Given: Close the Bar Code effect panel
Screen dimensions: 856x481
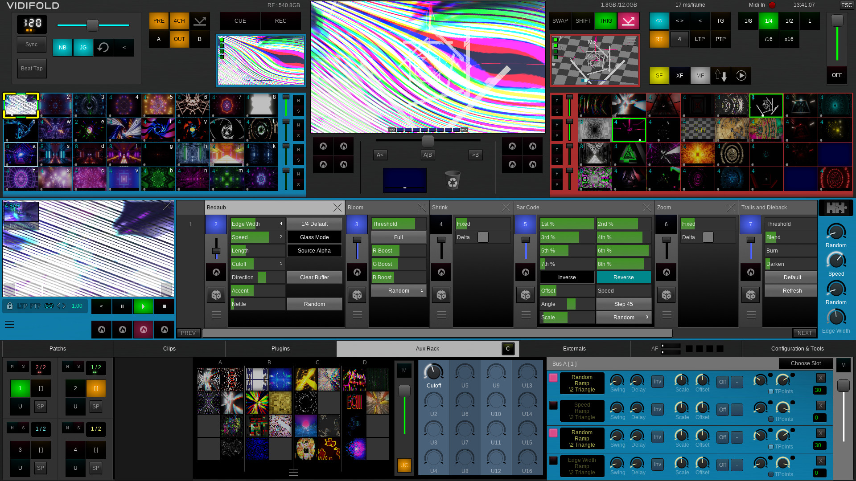Looking at the screenshot, I should coord(647,208).
